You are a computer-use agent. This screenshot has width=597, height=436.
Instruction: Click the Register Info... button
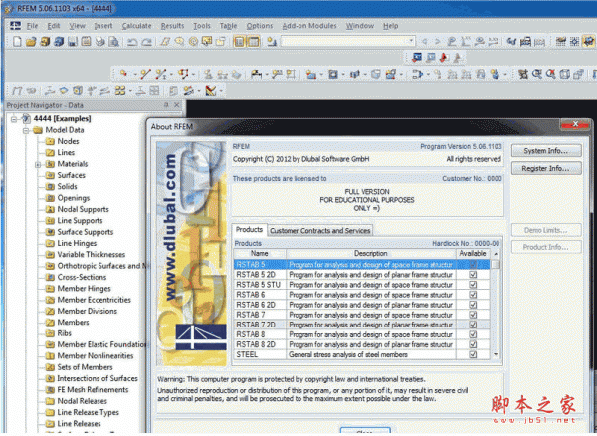[x=546, y=168]
